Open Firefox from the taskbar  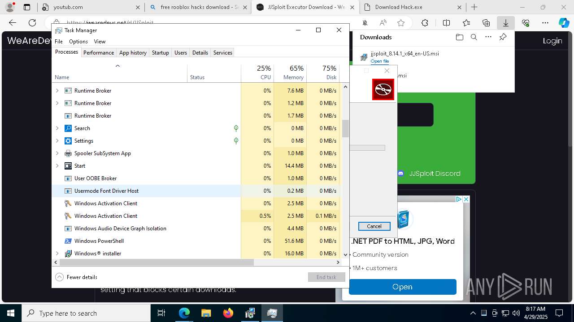(x=228, y=313)
